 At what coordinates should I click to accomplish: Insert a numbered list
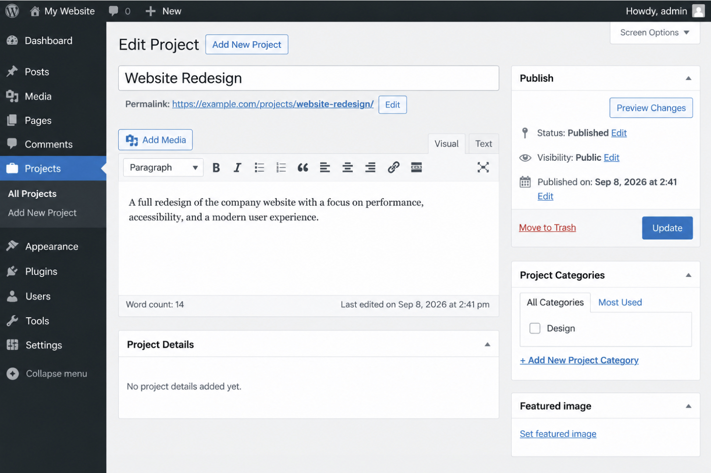tap(281, 167)
